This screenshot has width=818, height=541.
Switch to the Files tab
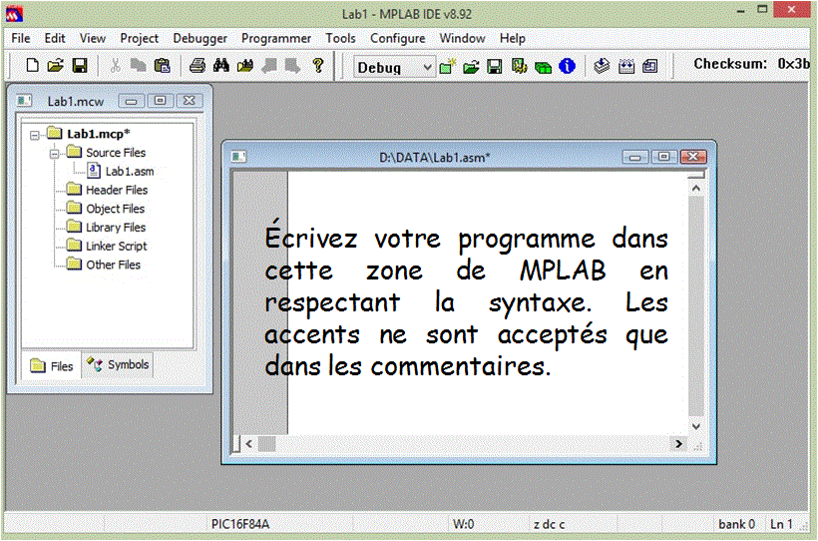[52, 366]
